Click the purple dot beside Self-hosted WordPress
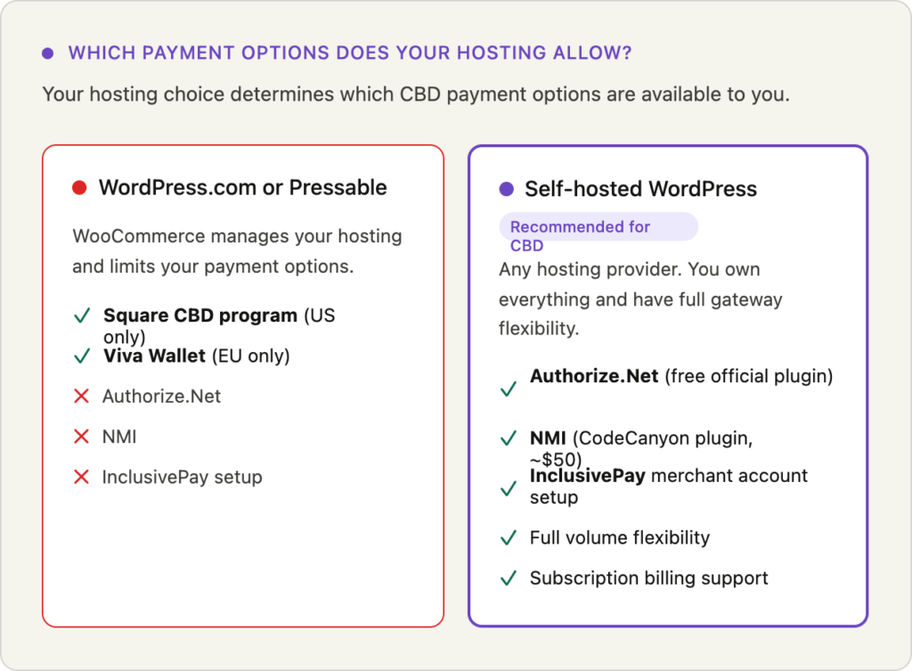This screenshot has height=671, width=912. (507, 189)
